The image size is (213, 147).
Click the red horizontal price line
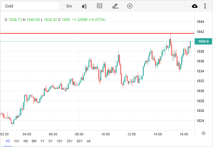coord(95,33)
